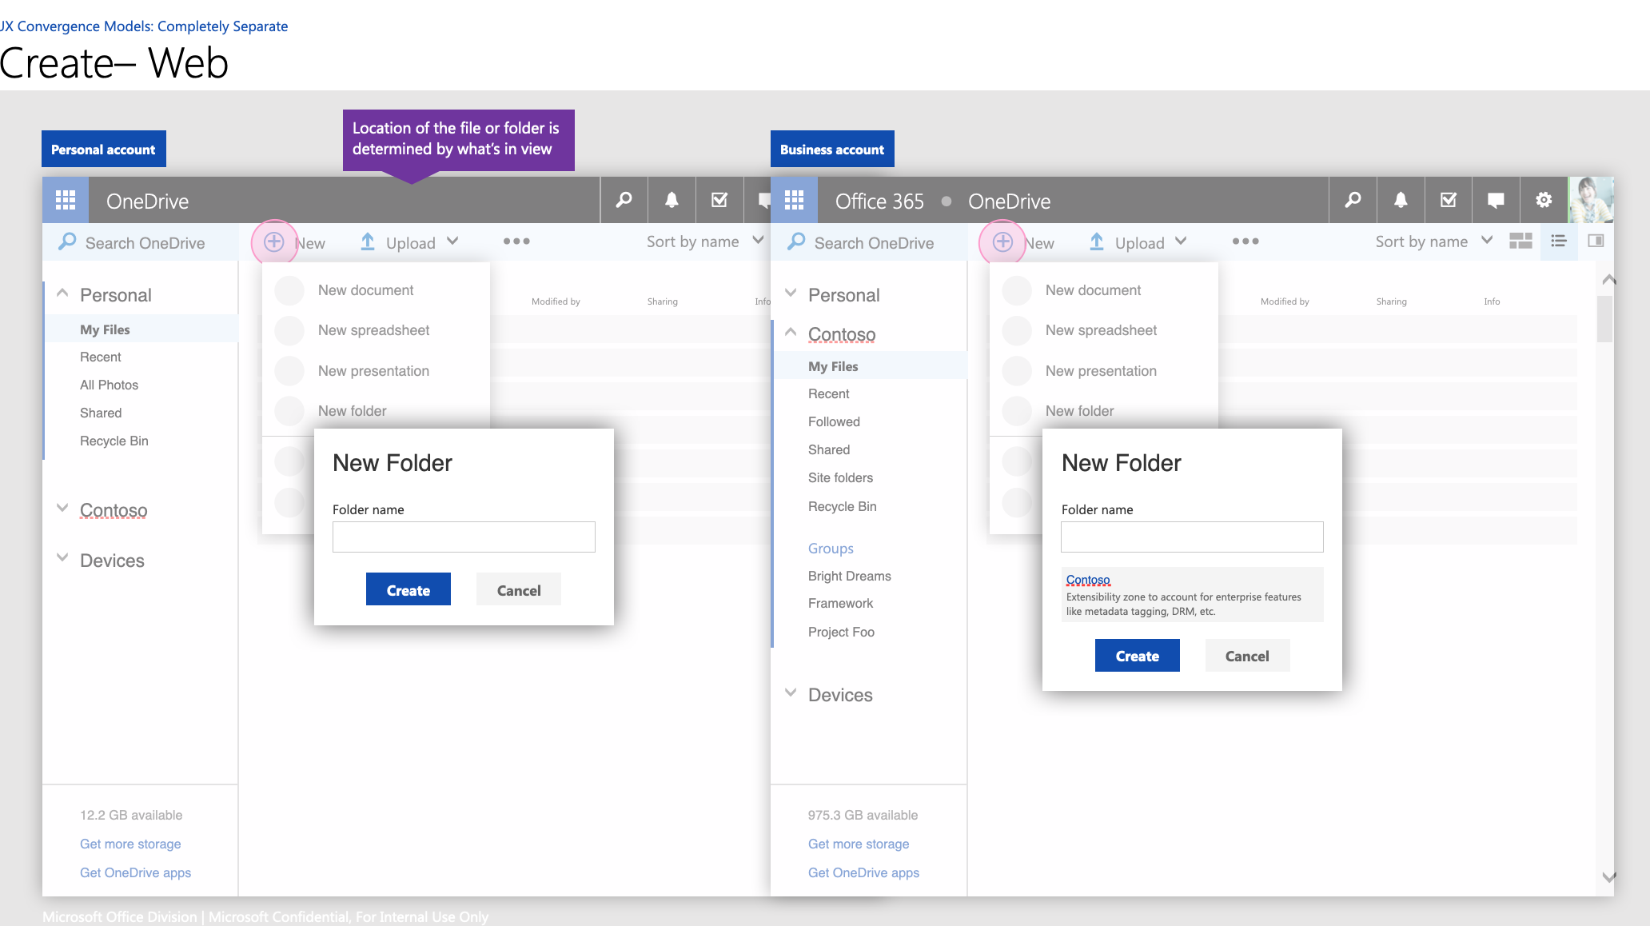Expand Contoso section in personal account sidebar
The width and height of the screenshot is (1650, 926).
(62, 508)
